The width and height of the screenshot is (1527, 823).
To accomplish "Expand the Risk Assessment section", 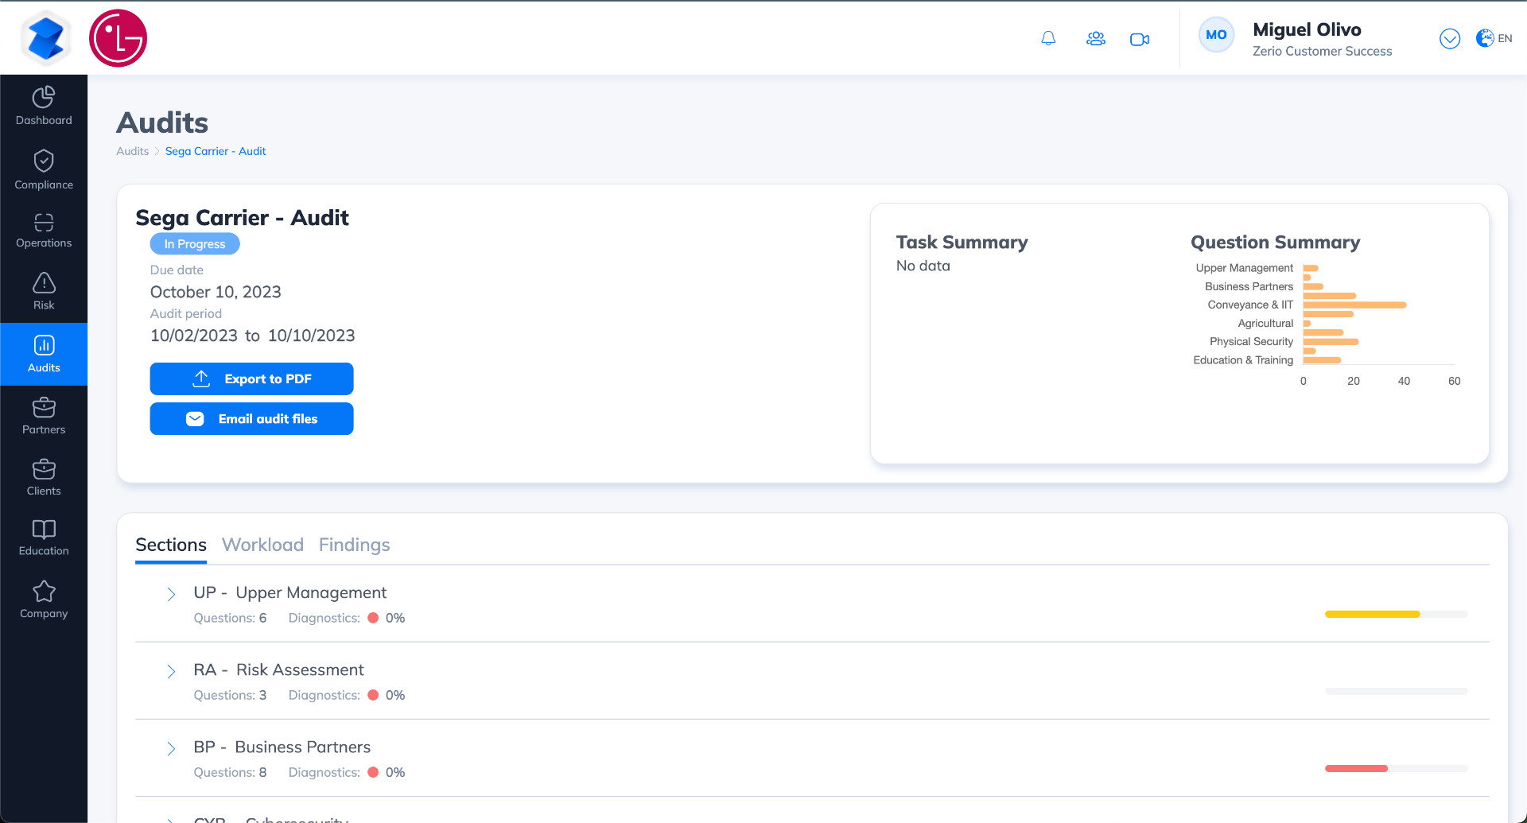I will (171, 671).
